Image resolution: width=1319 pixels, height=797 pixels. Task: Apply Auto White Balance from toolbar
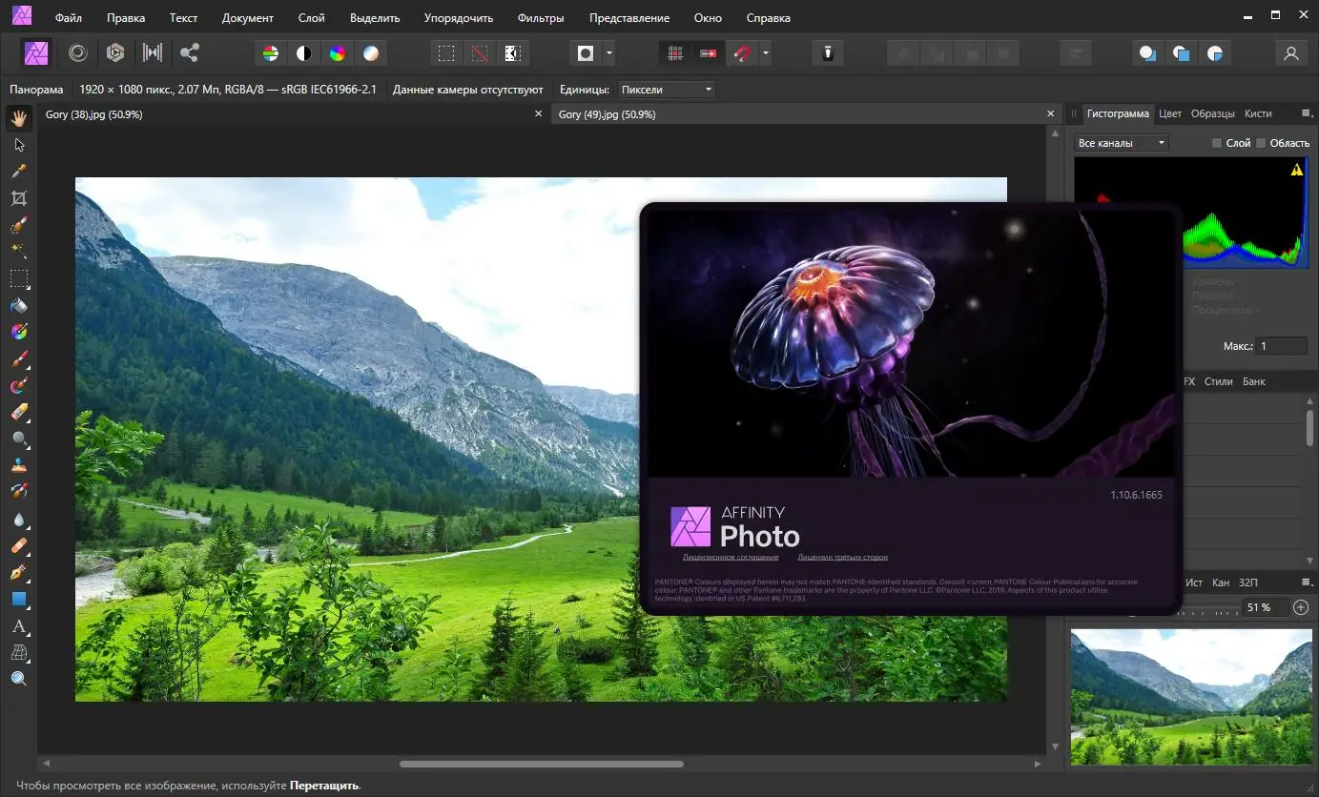point(371,53)
